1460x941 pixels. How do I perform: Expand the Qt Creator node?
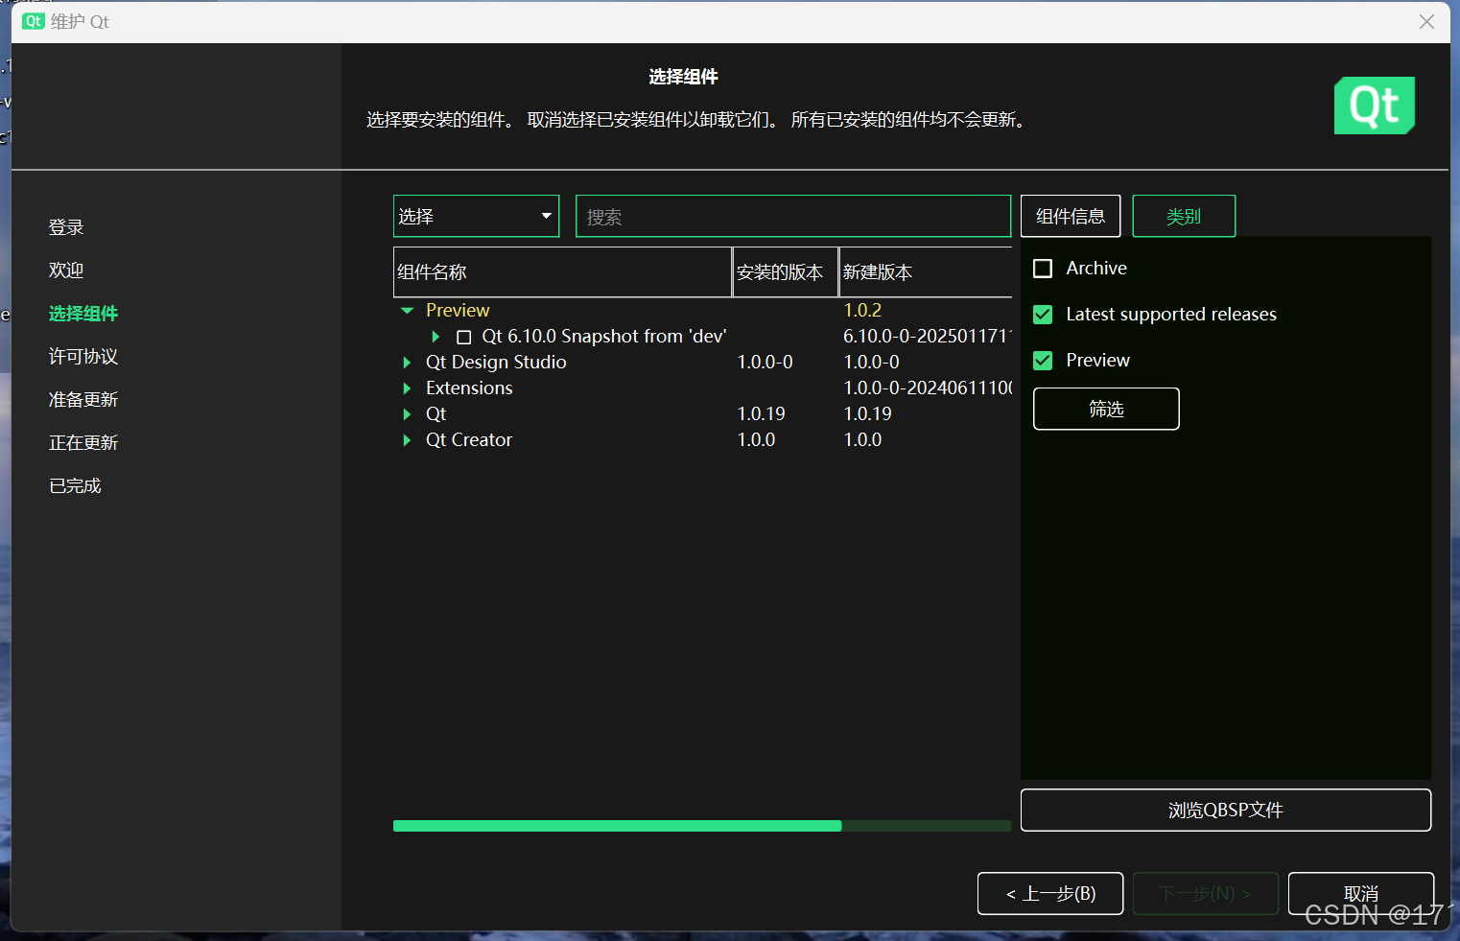coord(407,440)
